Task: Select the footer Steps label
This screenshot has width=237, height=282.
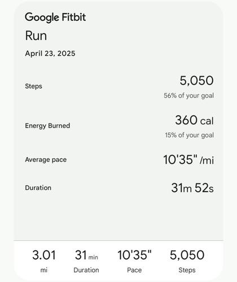Action: tap(187, 270)
